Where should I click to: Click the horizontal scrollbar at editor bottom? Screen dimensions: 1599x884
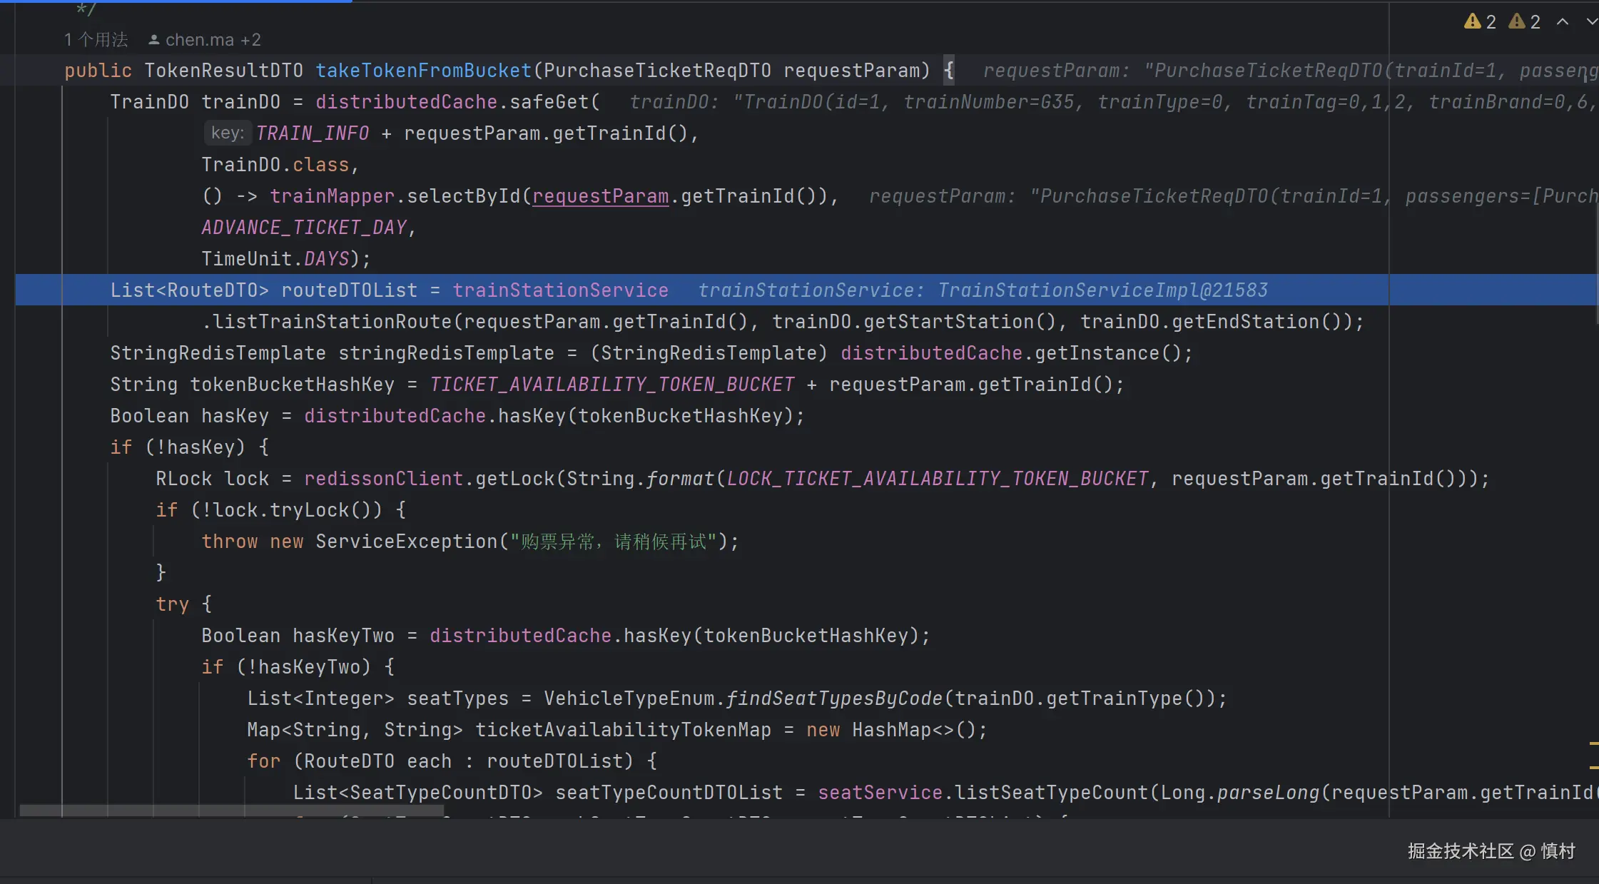pyautogui.click(x=232, y=810)
